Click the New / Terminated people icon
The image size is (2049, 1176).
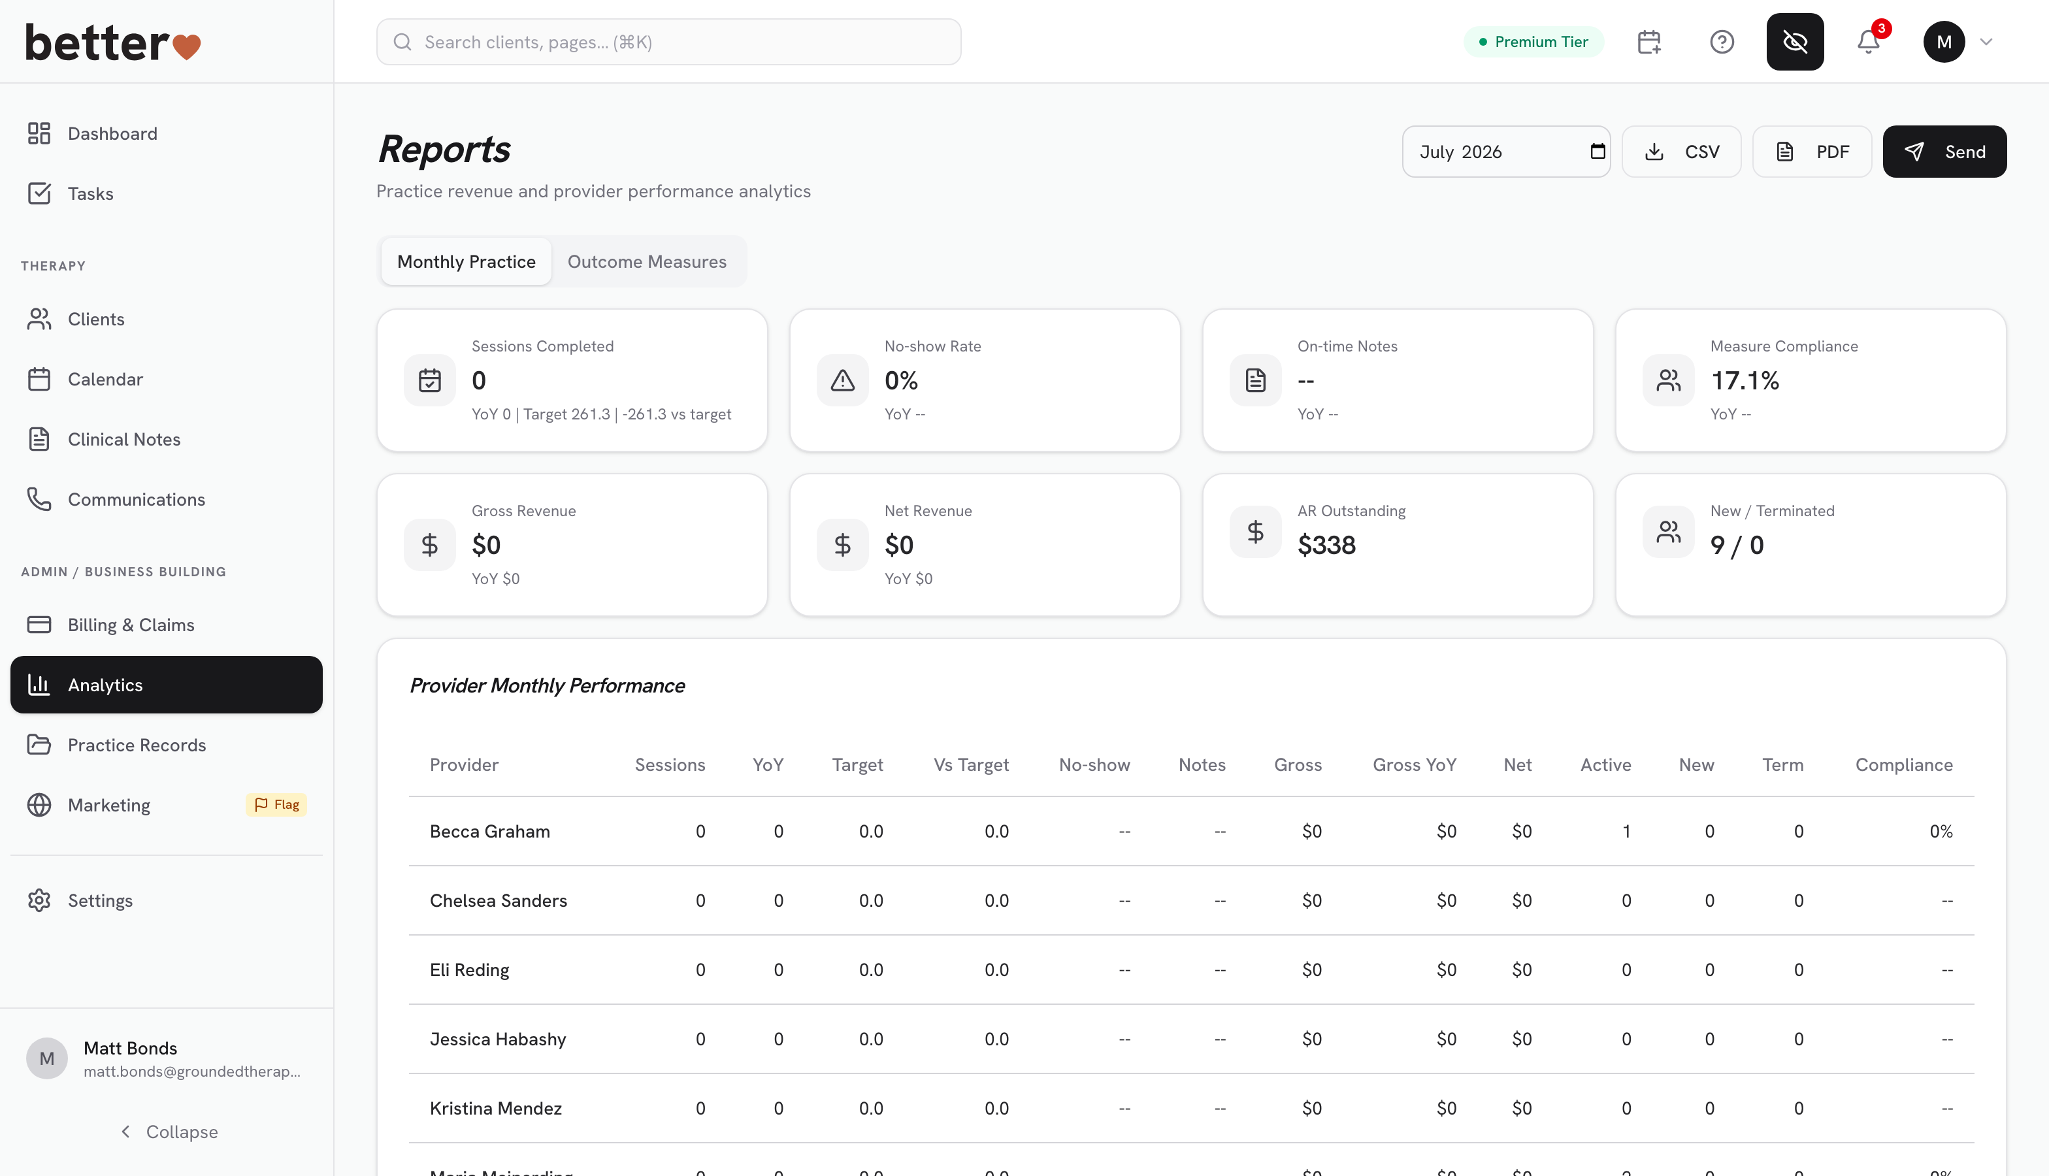pyautogui.click(x=1668, y=531)
